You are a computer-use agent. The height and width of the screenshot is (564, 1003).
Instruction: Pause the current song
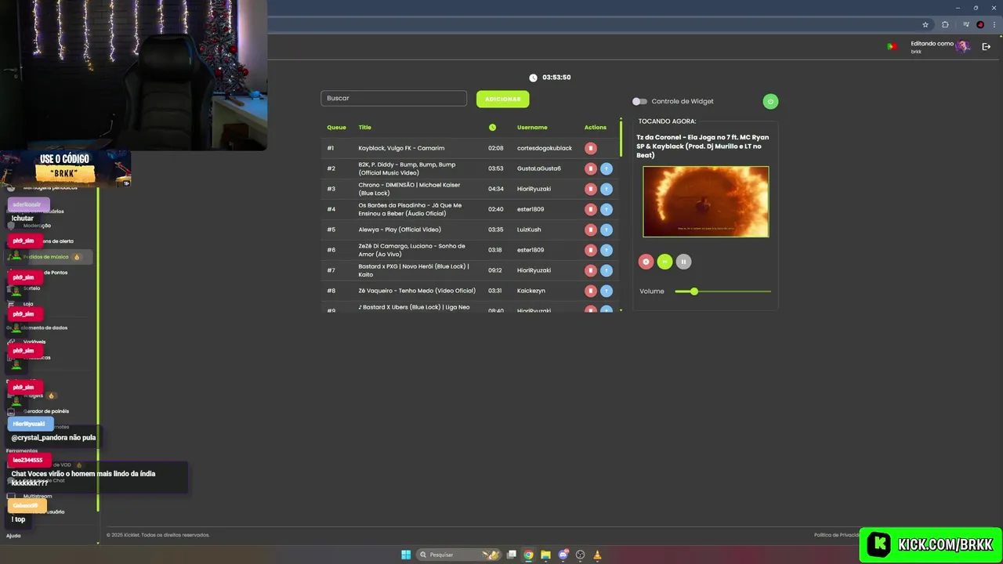tap(683, 262)
